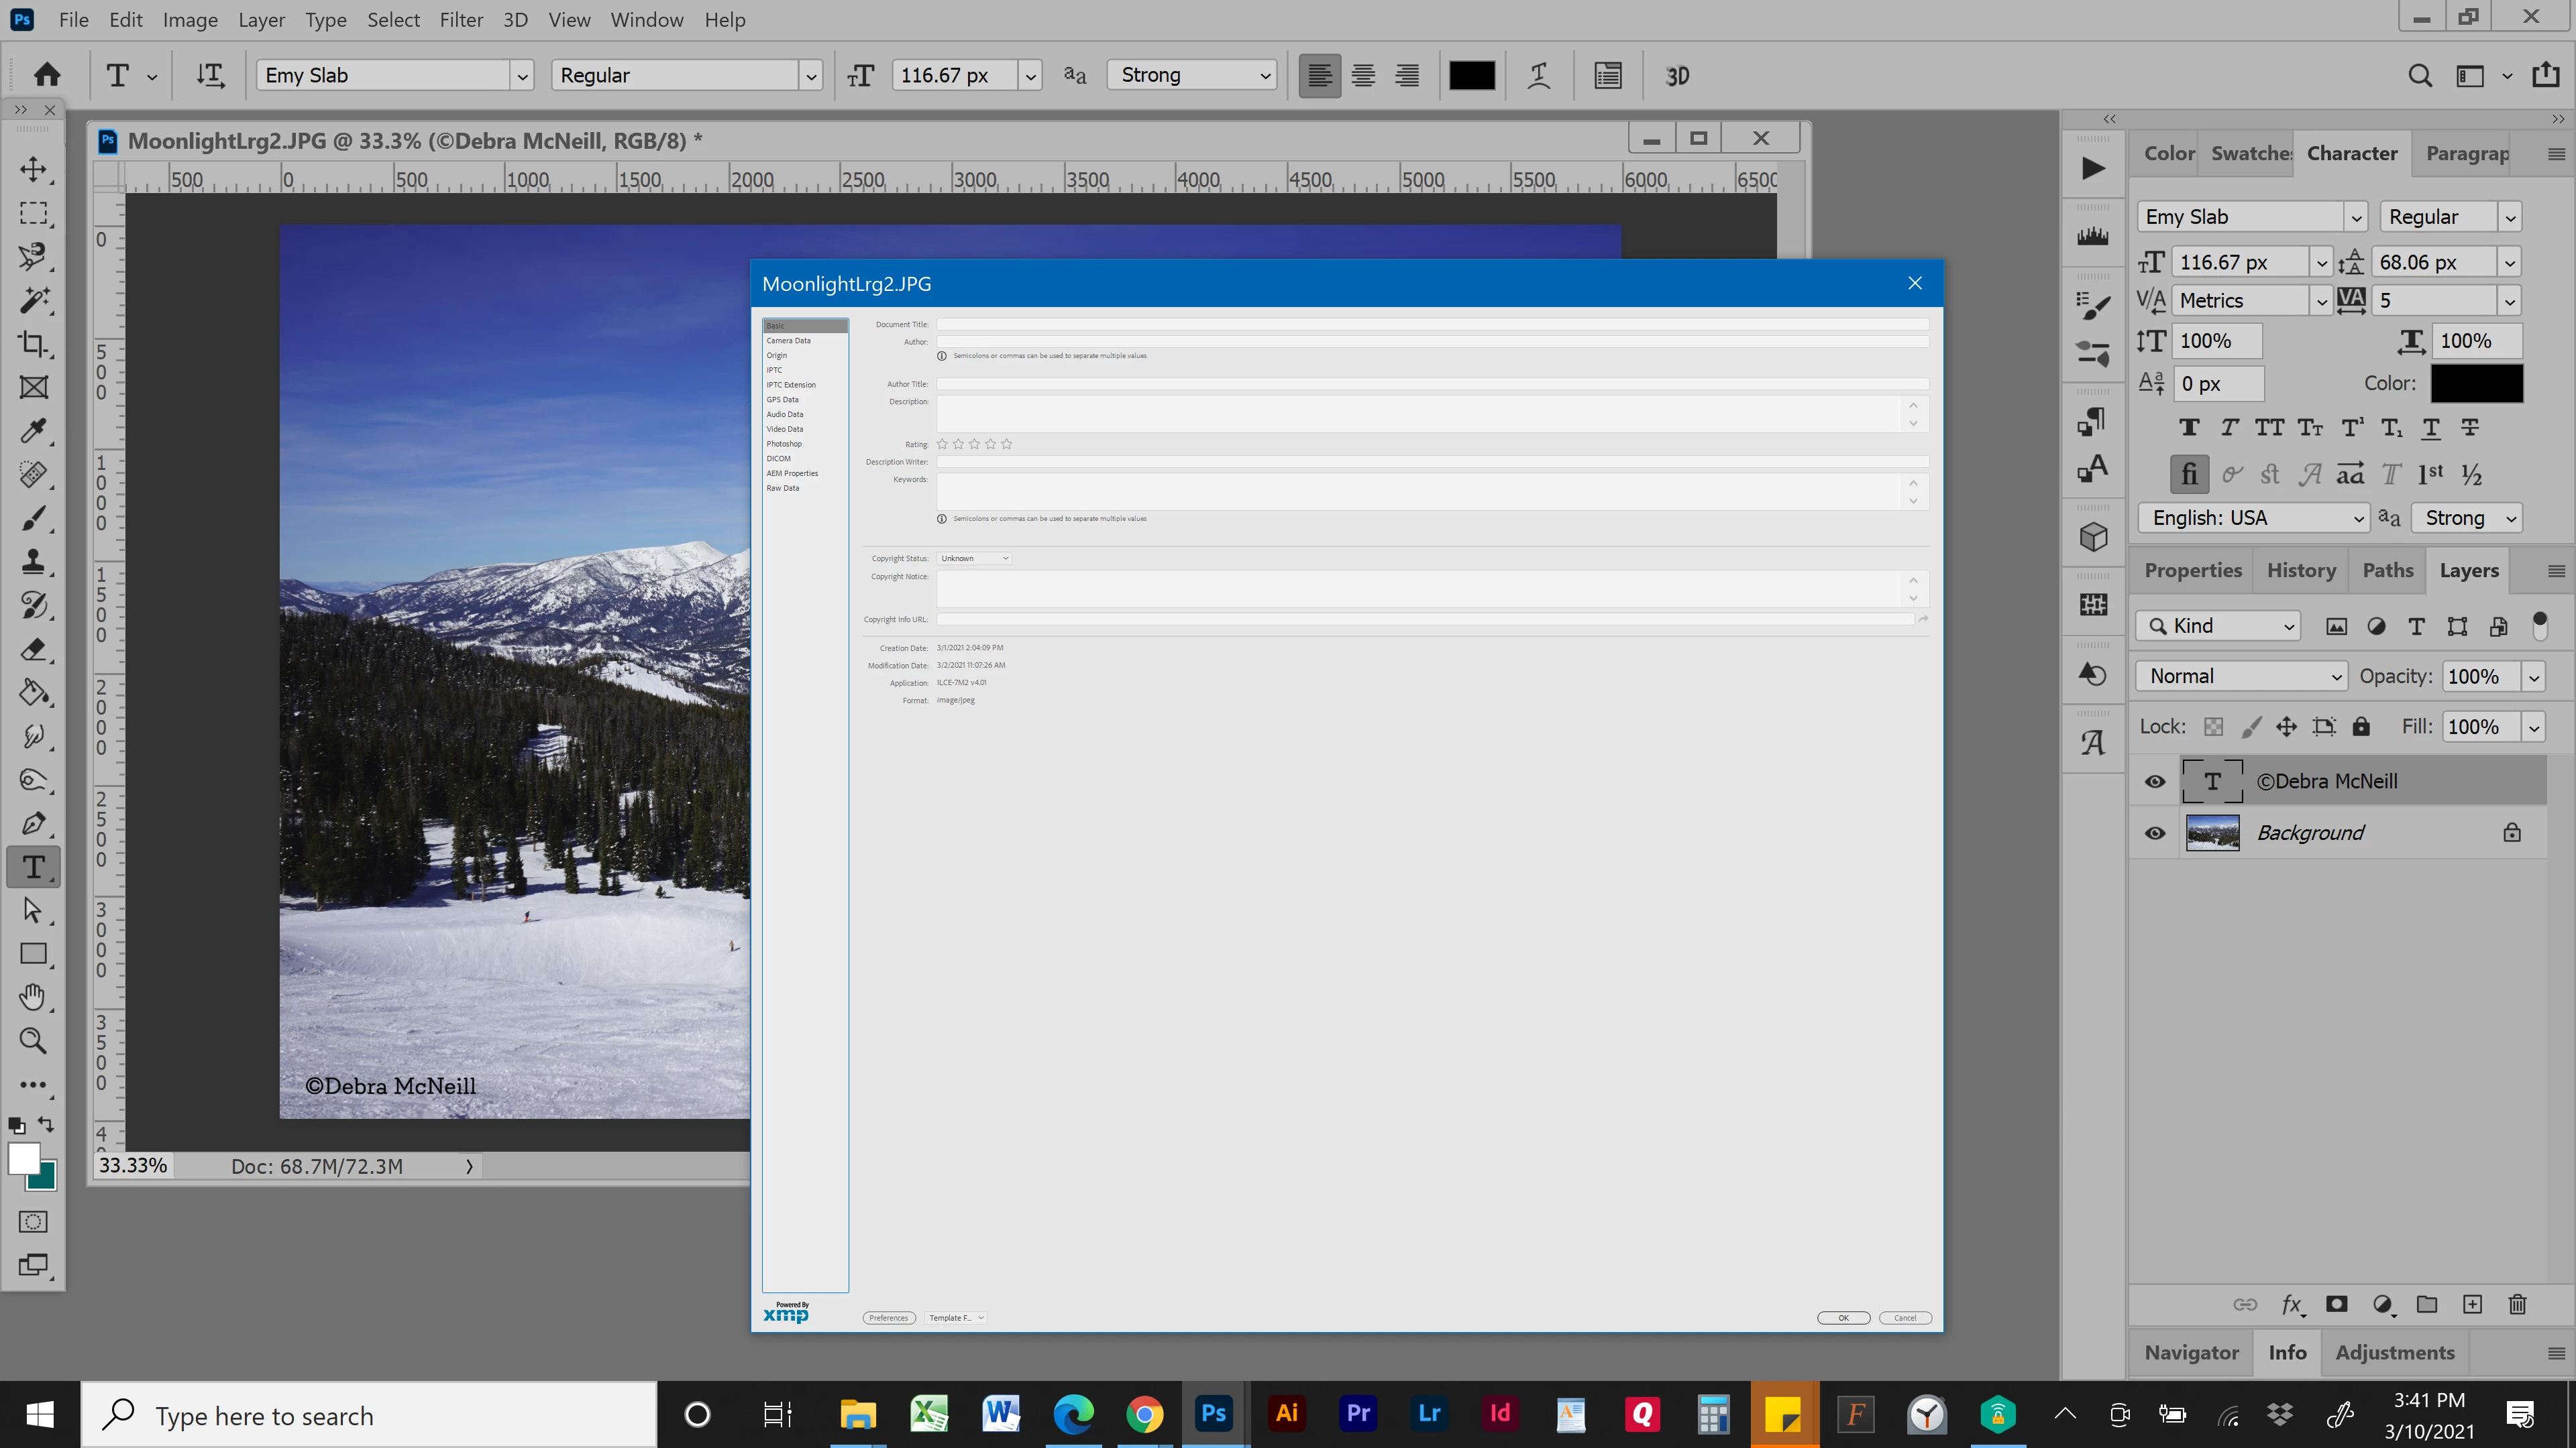The height and width of the screenshot is (1448, 2576).
Task: Select the Hand tool
Action: 33,996
